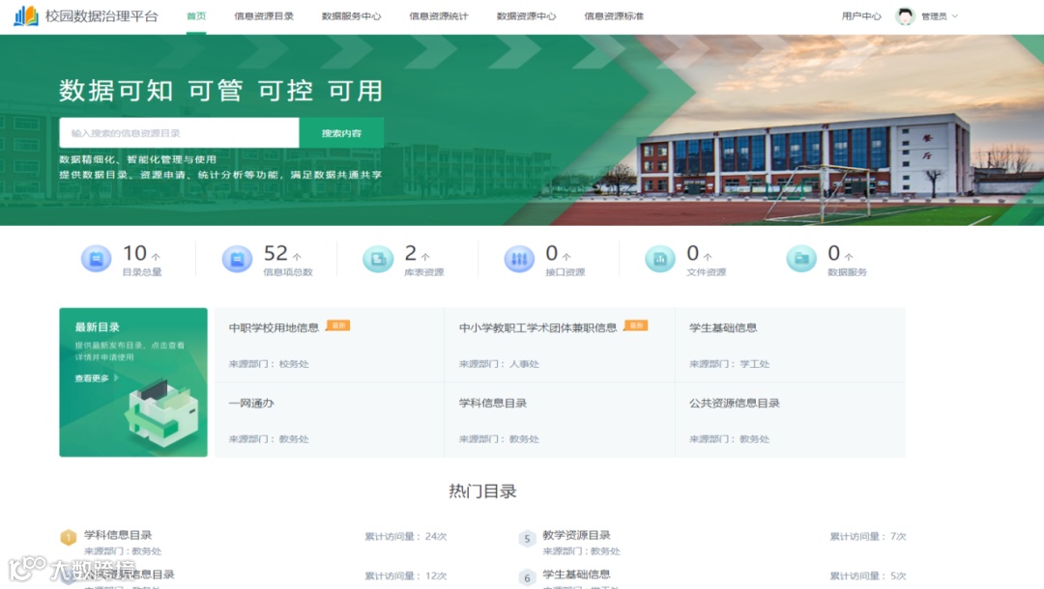Image resolution: width=1044 pixels, height=589 pixels.
Task: Click the 目录总量 count 10
Action: click(134, 253)
